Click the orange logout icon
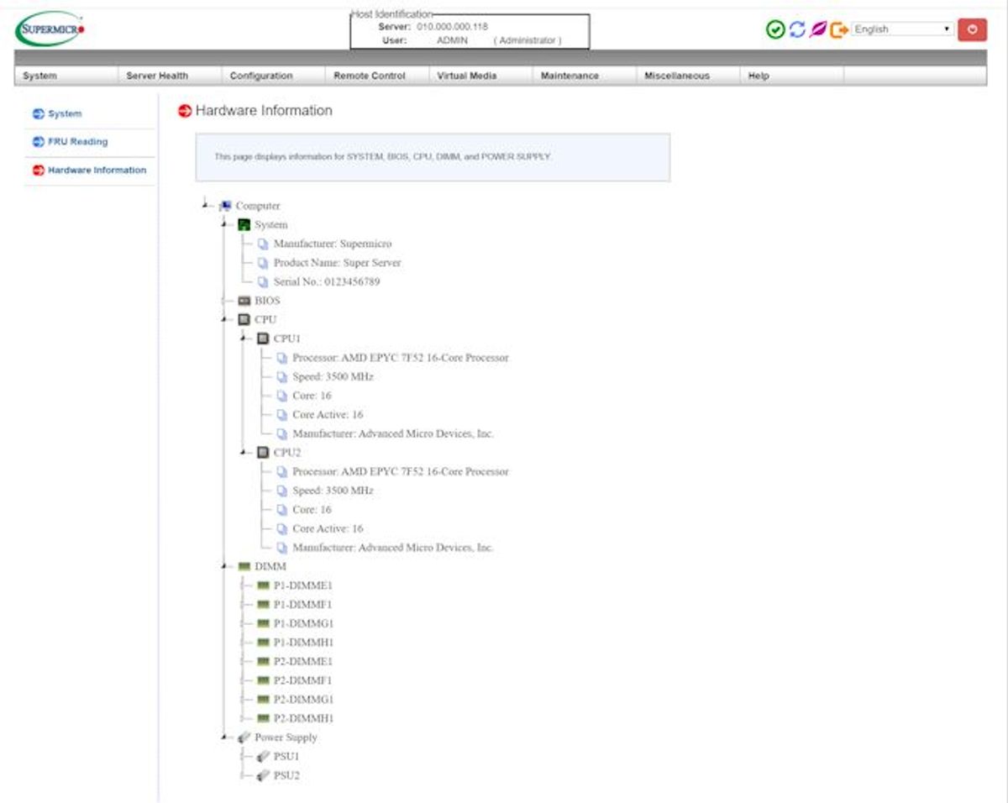The image size is (1008, 803). tap(839, 29)
